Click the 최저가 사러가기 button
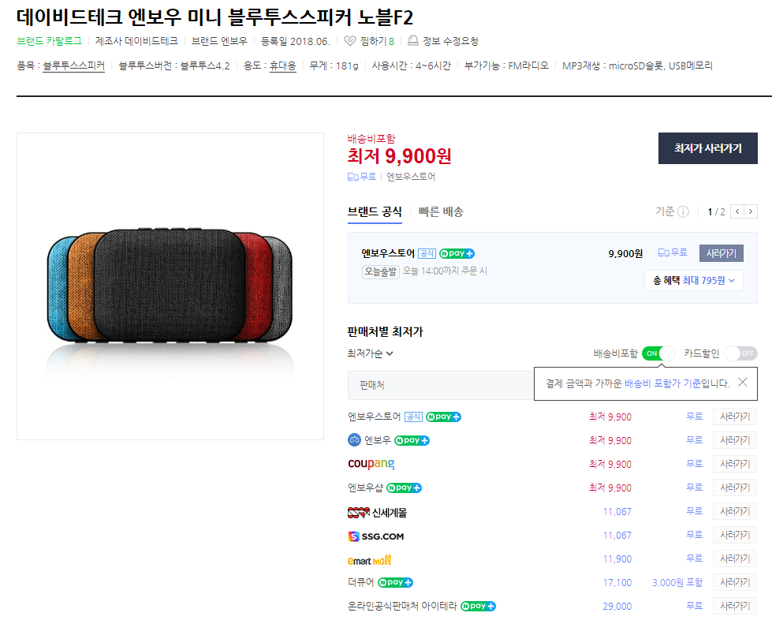The width and height of the screenshot is (772, 624). pos(707,148)
